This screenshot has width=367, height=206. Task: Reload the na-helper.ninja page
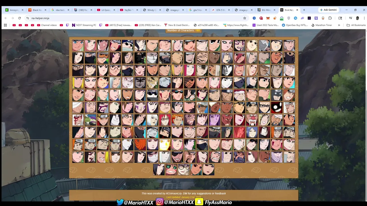(19, 18)
